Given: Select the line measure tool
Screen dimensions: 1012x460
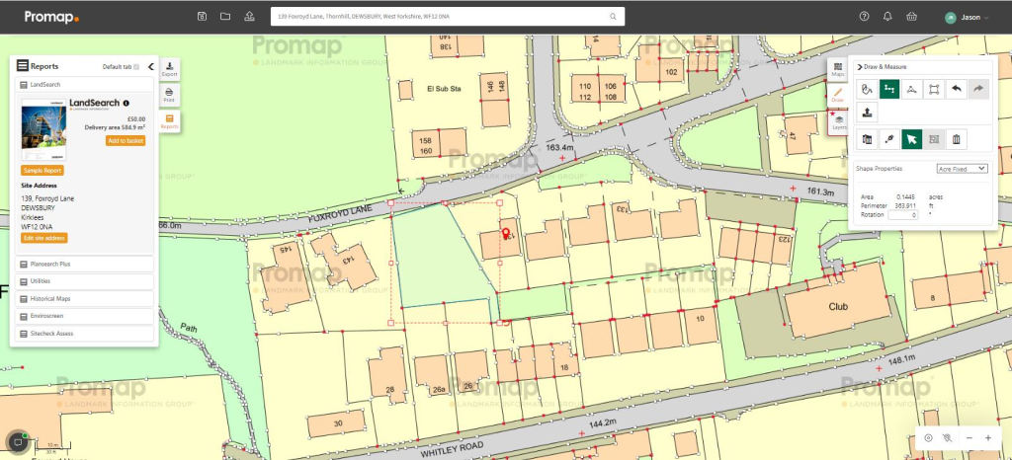Looking at the screenshot, I should pyautogui.click(x=889, y=89).
